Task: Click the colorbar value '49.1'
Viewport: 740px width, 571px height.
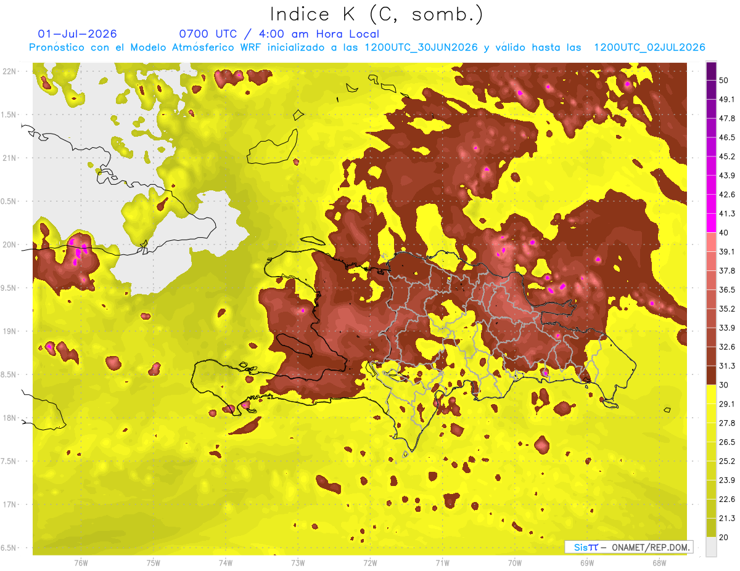Action: click(x=727, y=99)
